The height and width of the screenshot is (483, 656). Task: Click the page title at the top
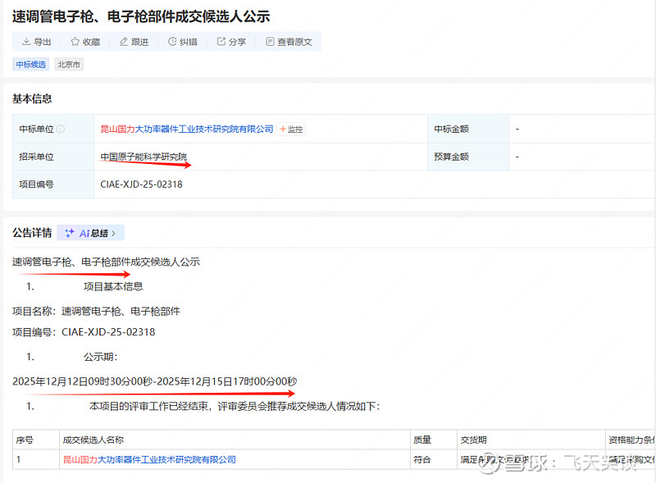141,16
